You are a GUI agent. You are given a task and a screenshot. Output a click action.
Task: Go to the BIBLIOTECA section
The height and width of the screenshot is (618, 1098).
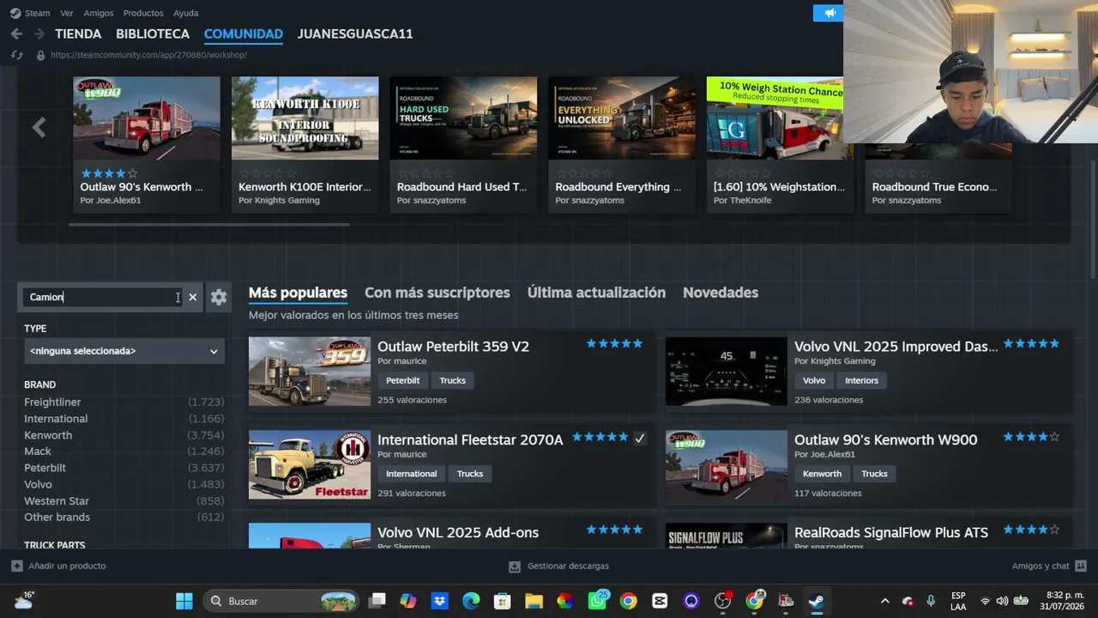pyautogui.click(x=153, y=33)
